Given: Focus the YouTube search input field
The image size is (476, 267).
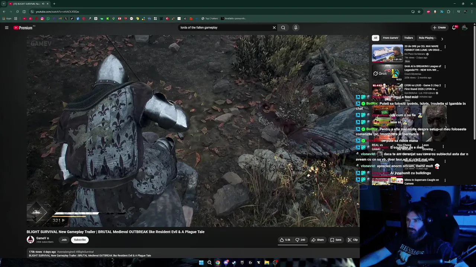Looking at the screenshot, I should pyautogui.click(x=225, y=27).
